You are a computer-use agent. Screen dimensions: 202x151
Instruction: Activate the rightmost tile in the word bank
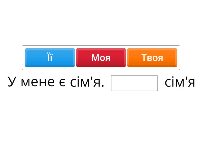152,58
